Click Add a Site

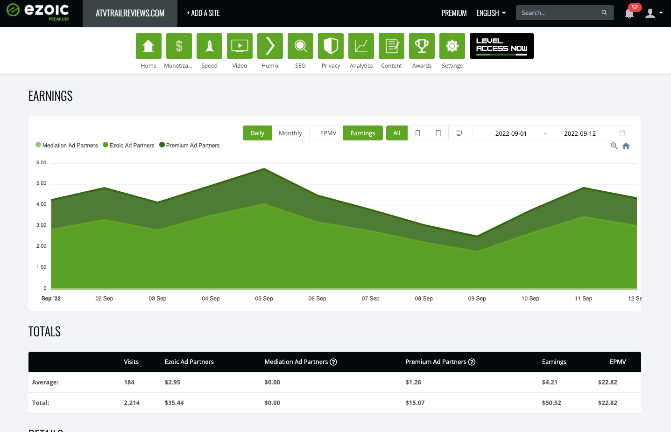pyautogui.click(x=203, y=13)
